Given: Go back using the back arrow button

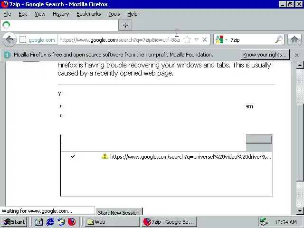Looking at the screenshot, I should point(9,40).
